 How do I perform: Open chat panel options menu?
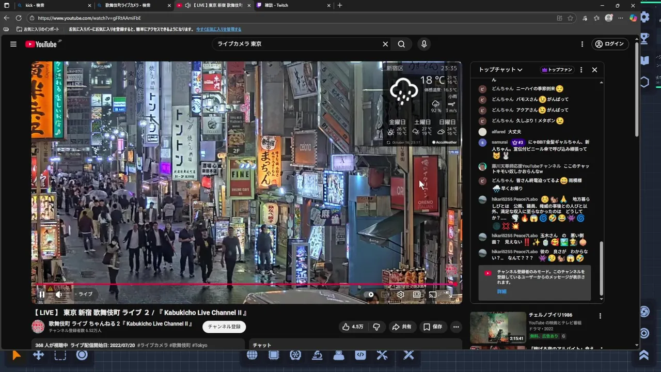pyautogui.click(x=581, y=70)
